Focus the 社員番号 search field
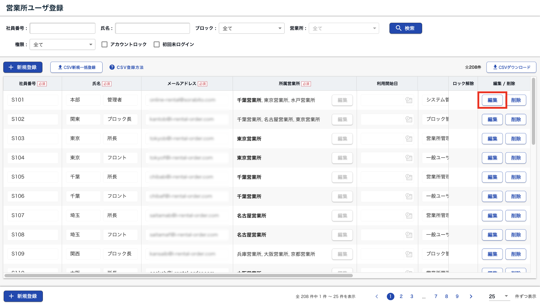540x306 pixels. 62,28
